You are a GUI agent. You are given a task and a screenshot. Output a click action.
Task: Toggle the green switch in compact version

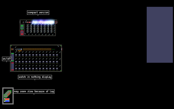22,27
